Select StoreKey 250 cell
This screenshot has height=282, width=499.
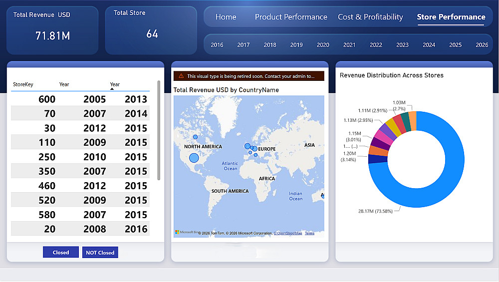click(47, 157)
